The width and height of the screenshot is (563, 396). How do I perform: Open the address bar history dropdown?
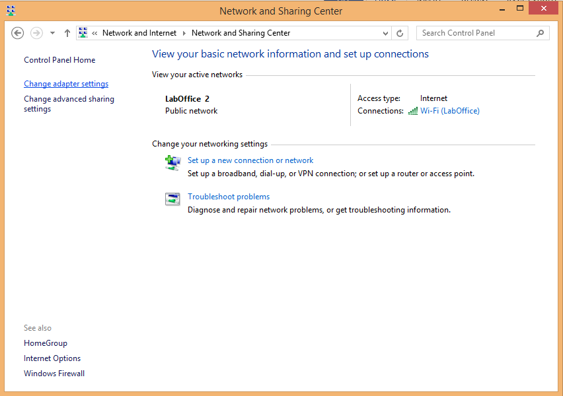coord(385,32)
